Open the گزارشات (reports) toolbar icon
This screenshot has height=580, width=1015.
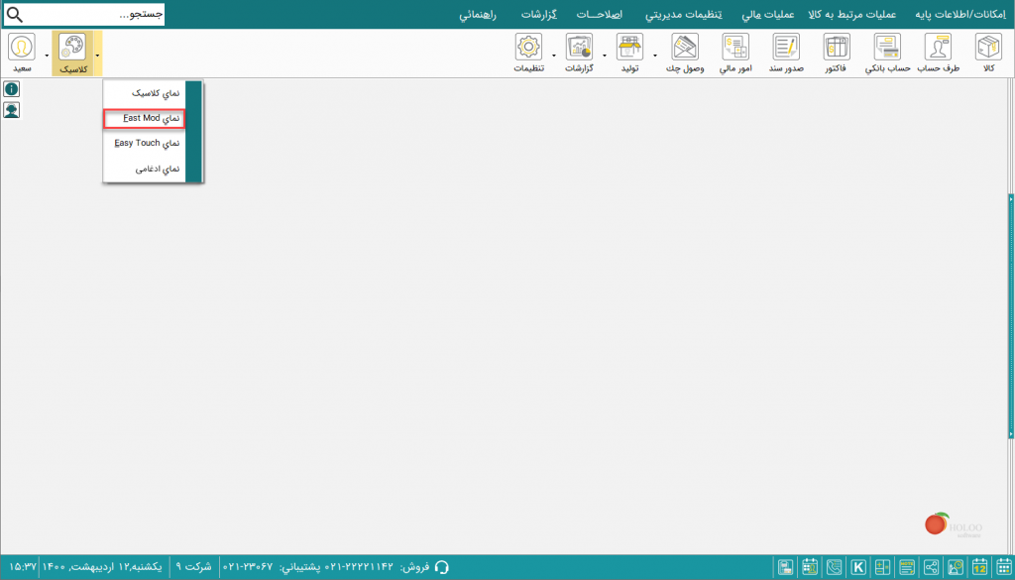pyautogui.click(x=579, y=48)
